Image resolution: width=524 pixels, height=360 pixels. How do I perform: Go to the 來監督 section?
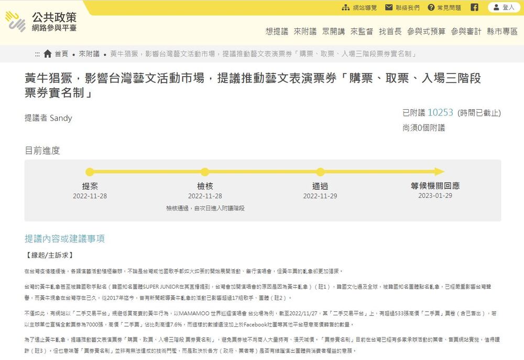click(362, 31)
